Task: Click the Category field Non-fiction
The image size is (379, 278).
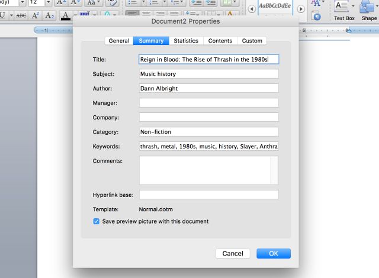Action: click(x=209, y=132)
